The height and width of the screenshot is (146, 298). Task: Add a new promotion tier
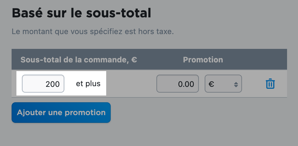tap(61, 113)
